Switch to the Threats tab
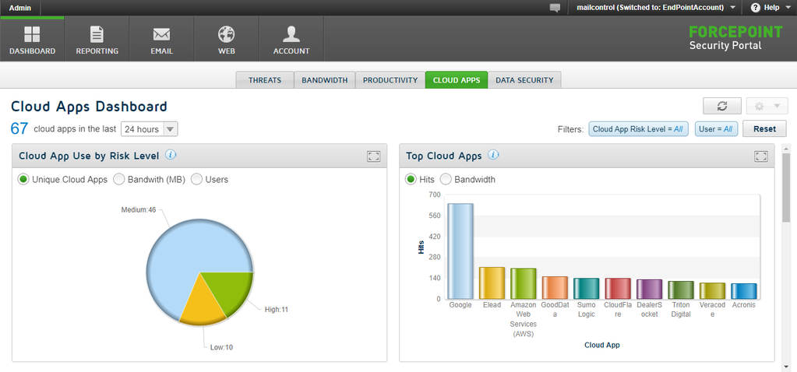797x372 pixels. 265,80
